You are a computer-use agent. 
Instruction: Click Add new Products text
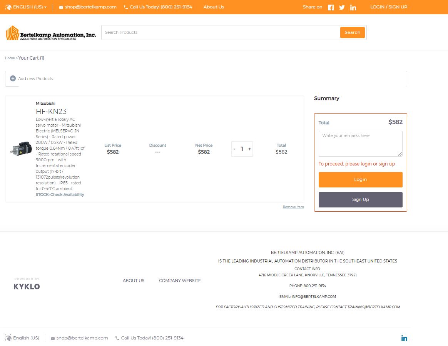[x=35, y=79]
